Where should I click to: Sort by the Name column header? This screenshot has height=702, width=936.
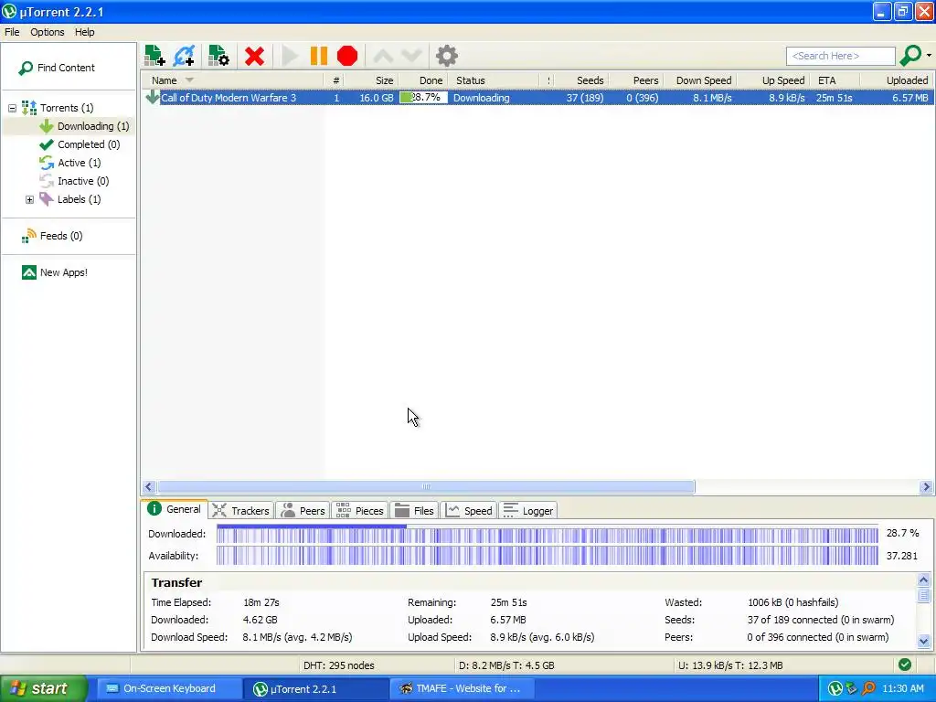pyautogui.click(x=232, y=80)
